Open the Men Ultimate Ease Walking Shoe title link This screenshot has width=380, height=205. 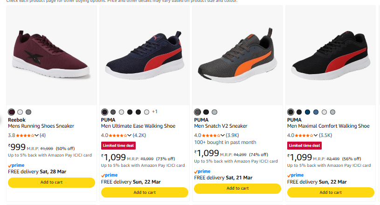coord(138,126)
